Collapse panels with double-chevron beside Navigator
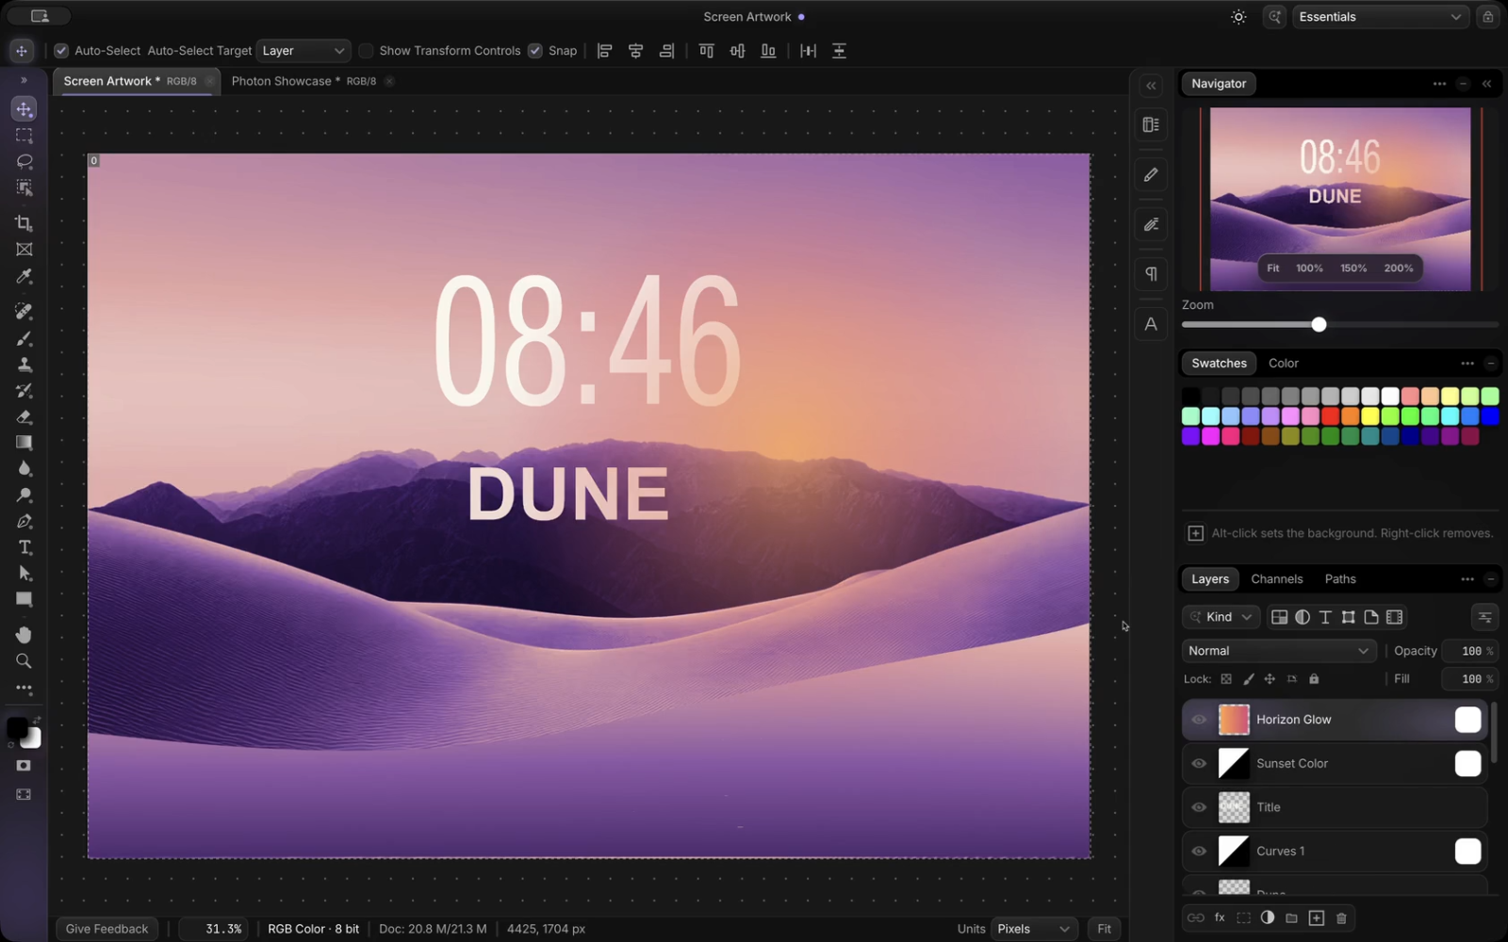1508x942 pixels. (x=1486, y=84)
